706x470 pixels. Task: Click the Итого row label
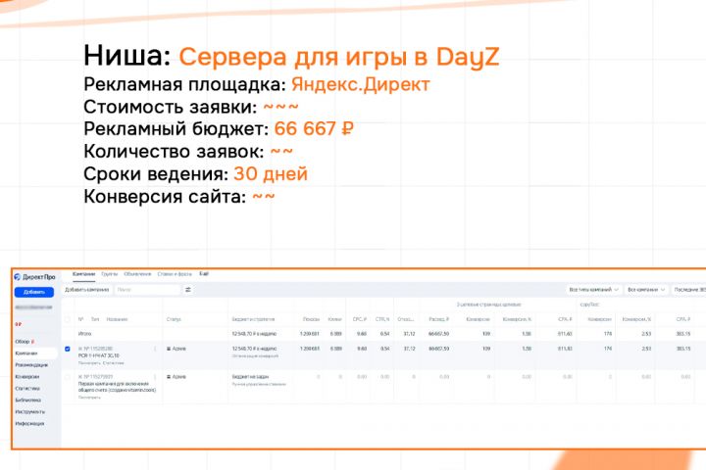[x=84, y=334]
